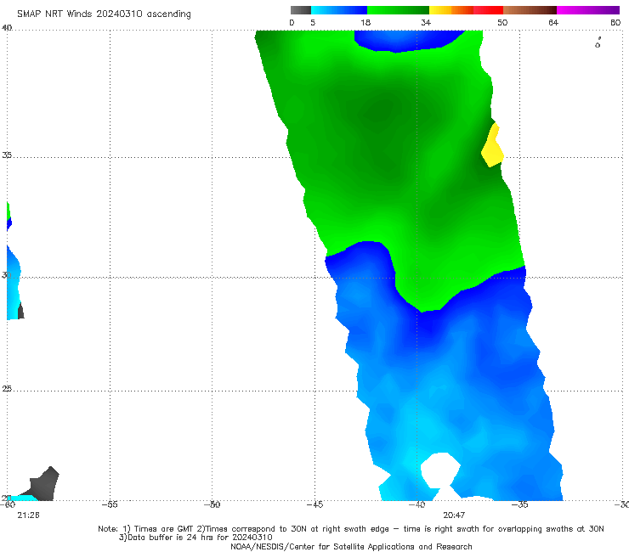Click the swath time '20:47'

tap(454, 515)
